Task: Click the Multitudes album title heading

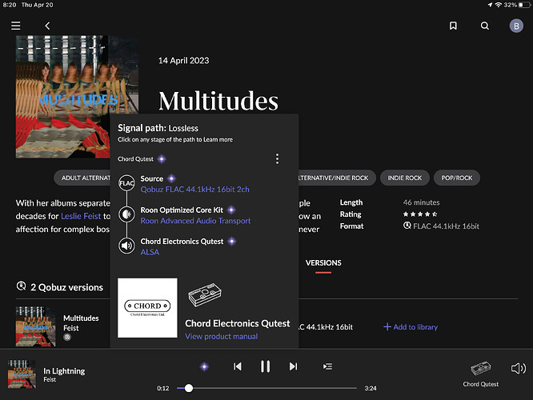Action: [218, 101]
